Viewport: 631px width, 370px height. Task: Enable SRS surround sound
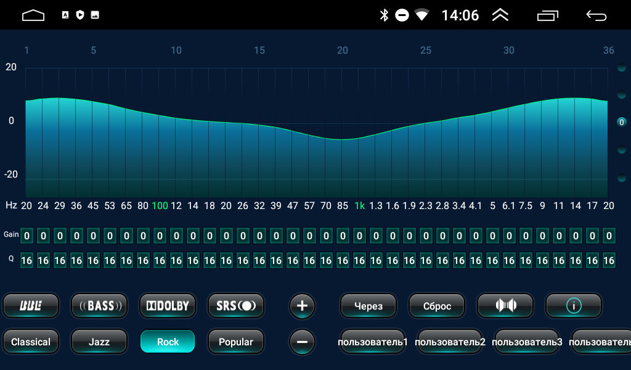tap(235, 305)
